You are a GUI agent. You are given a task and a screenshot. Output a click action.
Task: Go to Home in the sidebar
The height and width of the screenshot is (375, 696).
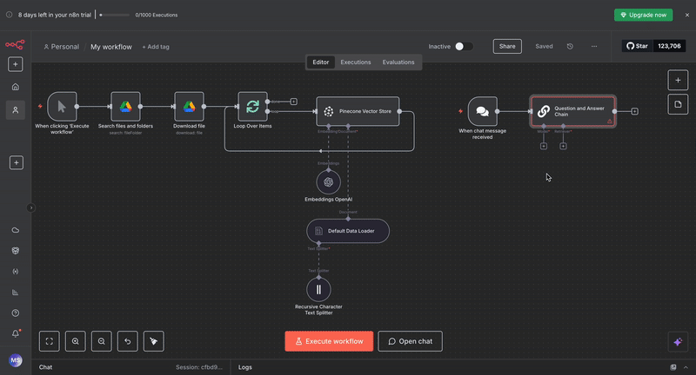pyautogui.click(x=16, y=87)
